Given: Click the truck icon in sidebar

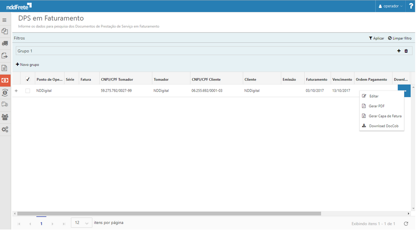Looking at the screenshot, I should (x=5, y=43).
